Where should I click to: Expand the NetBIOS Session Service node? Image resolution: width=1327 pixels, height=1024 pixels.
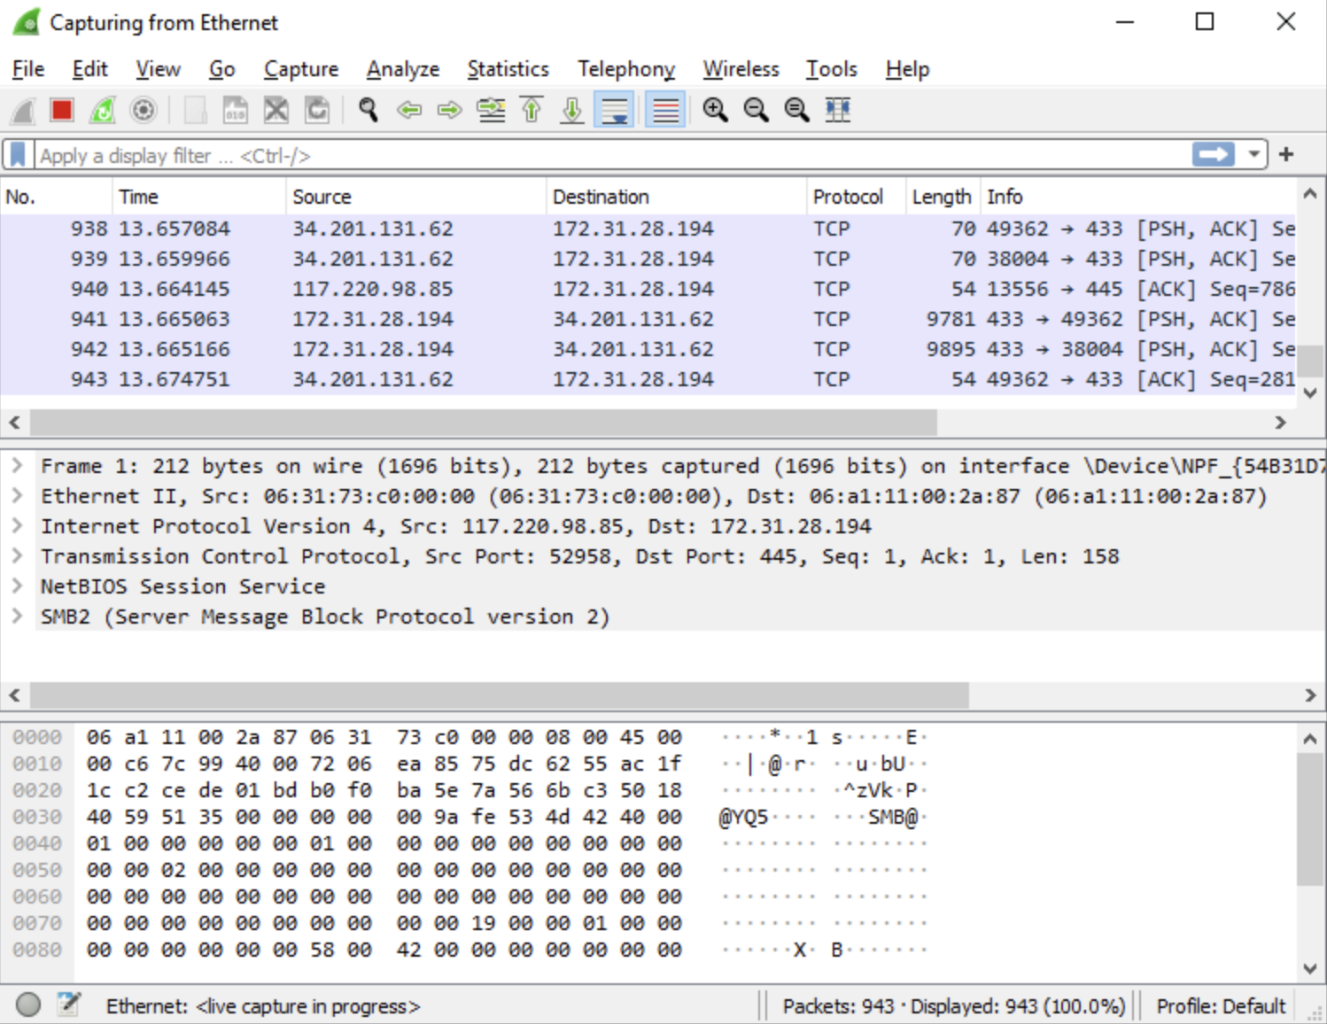17,586
